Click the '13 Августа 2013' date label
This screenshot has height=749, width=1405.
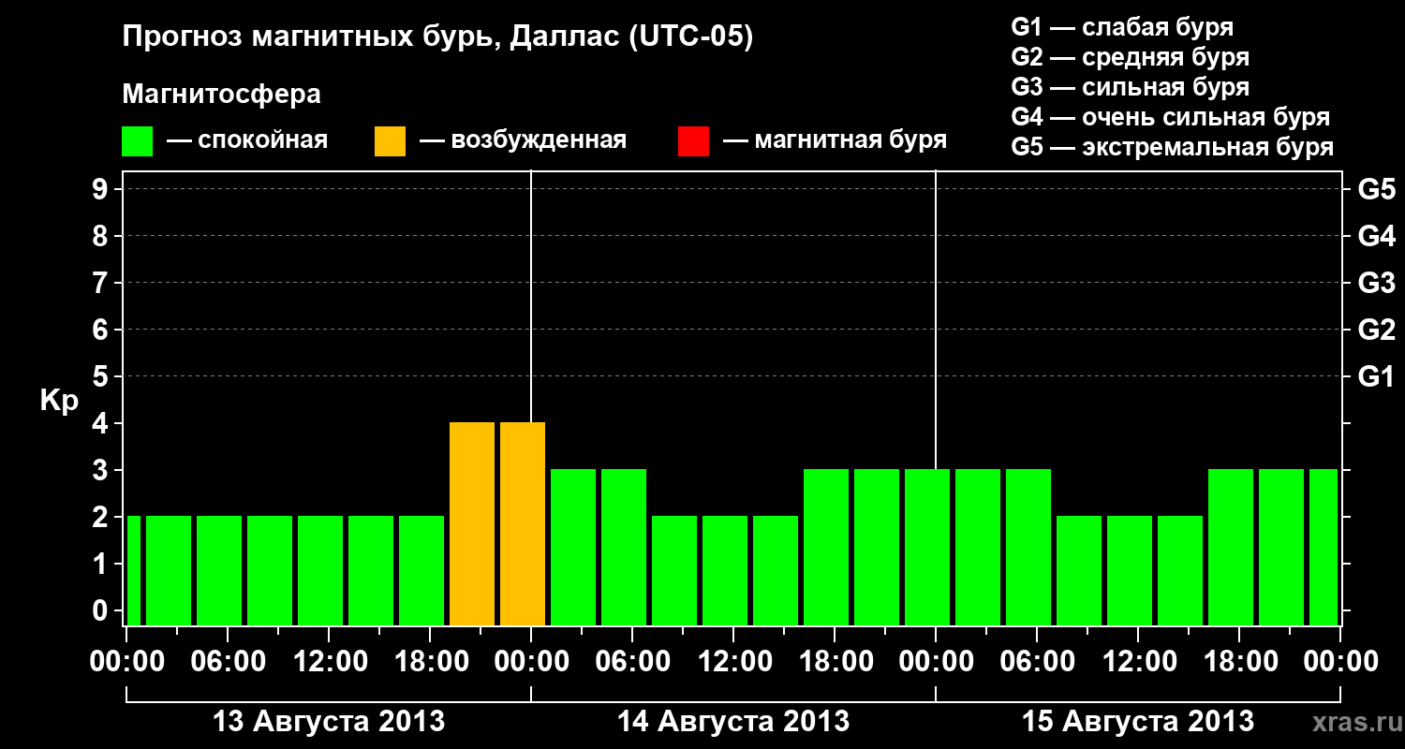point(329,721)
